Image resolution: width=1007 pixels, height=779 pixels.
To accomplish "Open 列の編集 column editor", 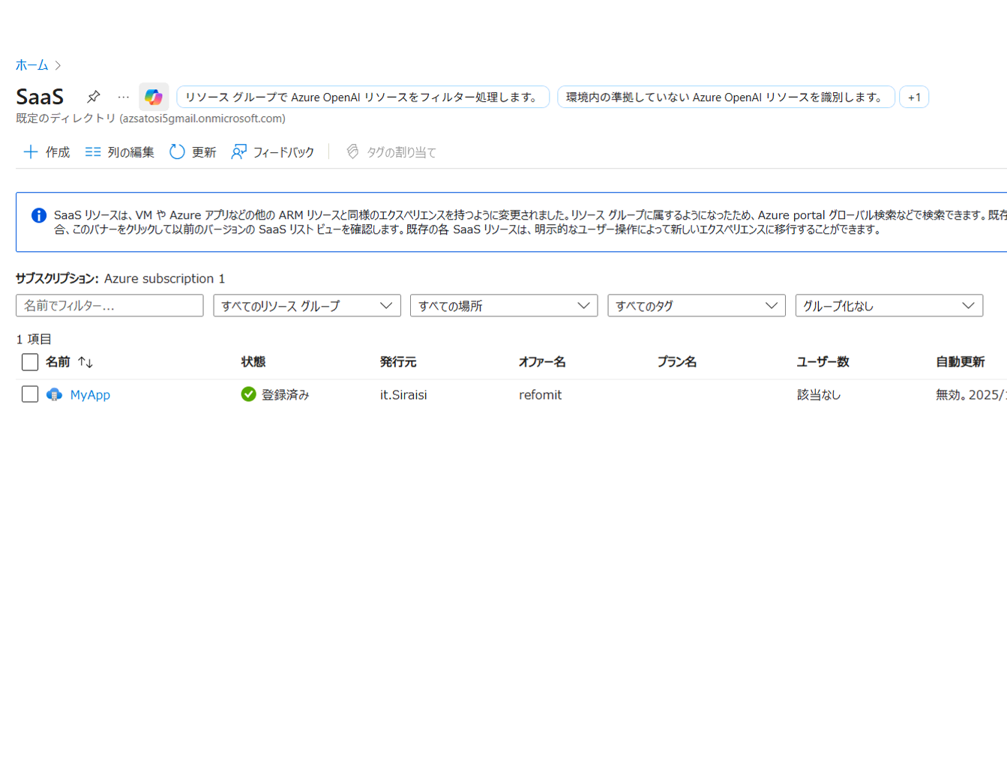I will pyautogui.click(x=119, y=152).
